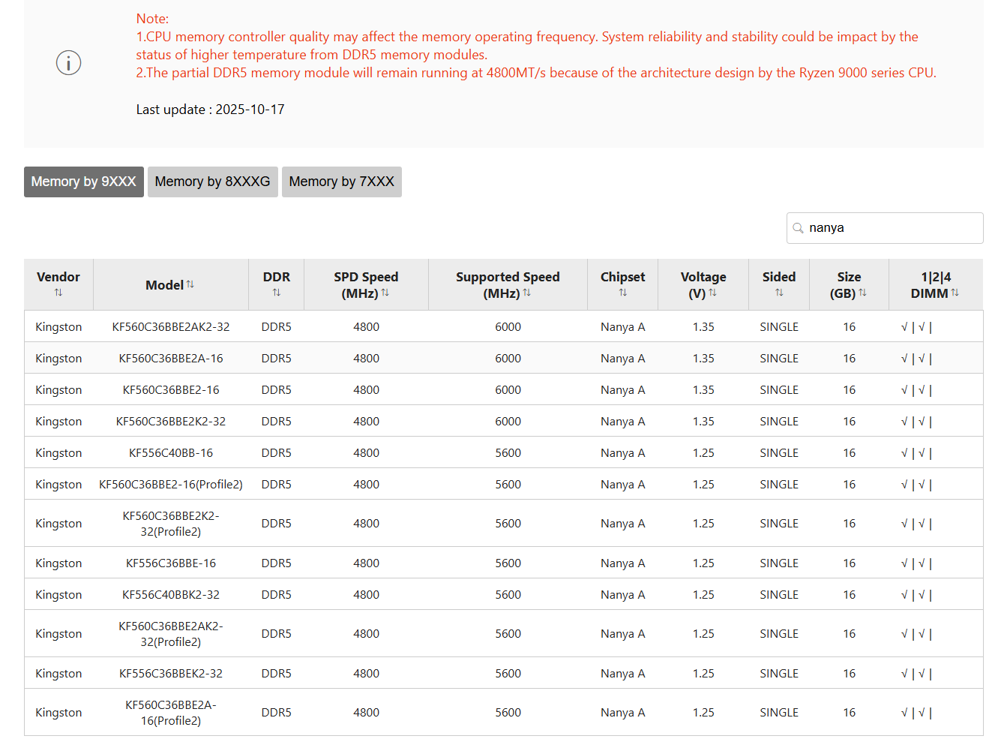
Task: Click Kingston vendor in KF556C40BB-16 row
Action: point(58,453)
